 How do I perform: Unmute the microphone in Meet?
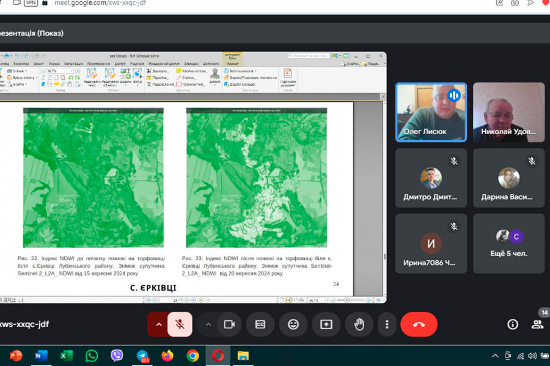(x=180, y=325)
